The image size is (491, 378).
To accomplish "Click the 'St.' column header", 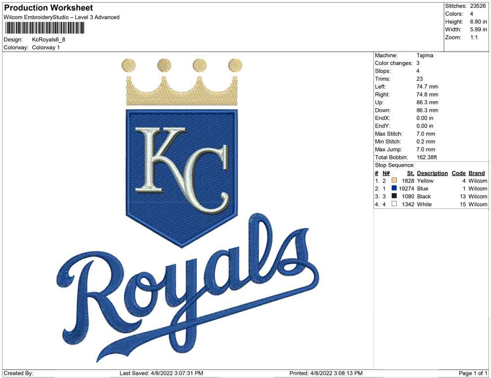I will [x=411, y=173].
